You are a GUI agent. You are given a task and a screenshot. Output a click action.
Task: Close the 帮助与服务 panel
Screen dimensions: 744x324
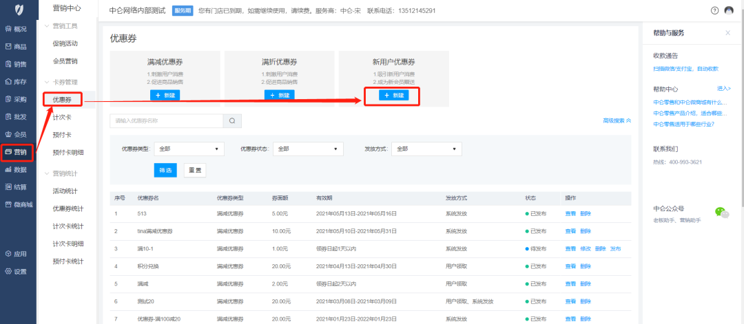[x=727, y=33]
